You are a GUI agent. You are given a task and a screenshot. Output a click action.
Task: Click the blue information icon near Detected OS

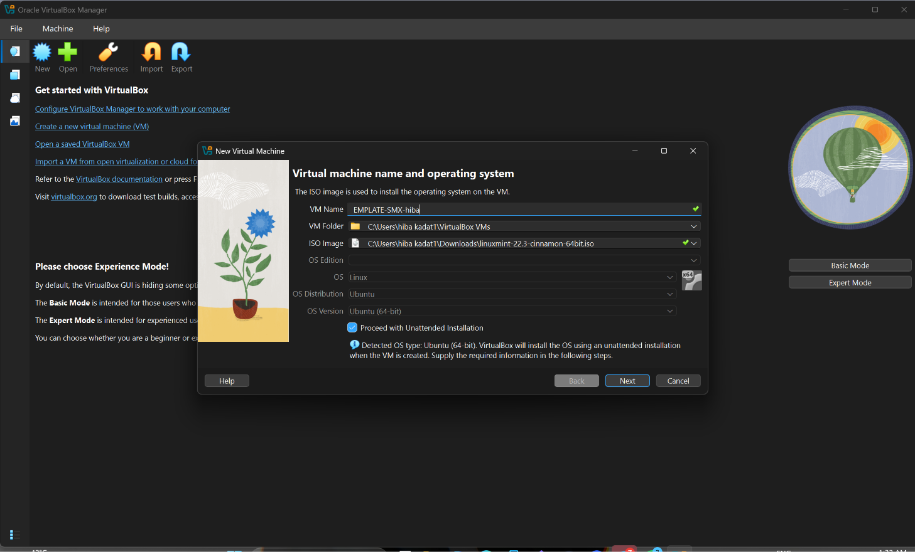[354, 345]
